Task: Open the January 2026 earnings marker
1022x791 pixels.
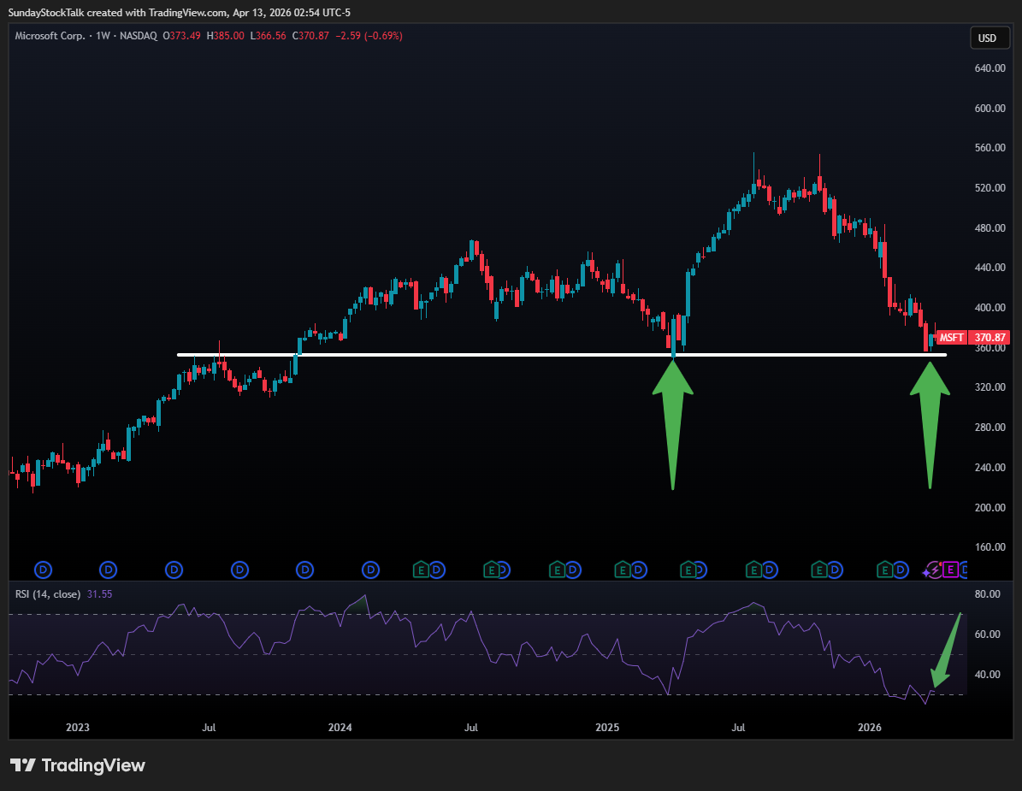Action: pos(884,570)
